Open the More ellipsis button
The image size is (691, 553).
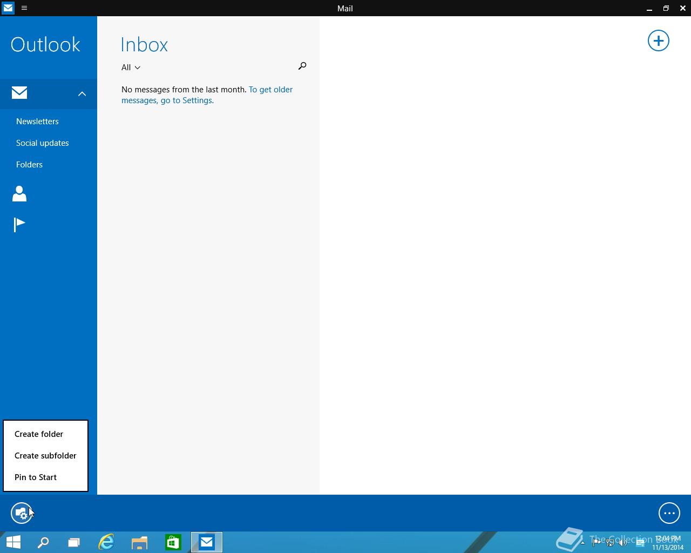click(x=669, y=513)
